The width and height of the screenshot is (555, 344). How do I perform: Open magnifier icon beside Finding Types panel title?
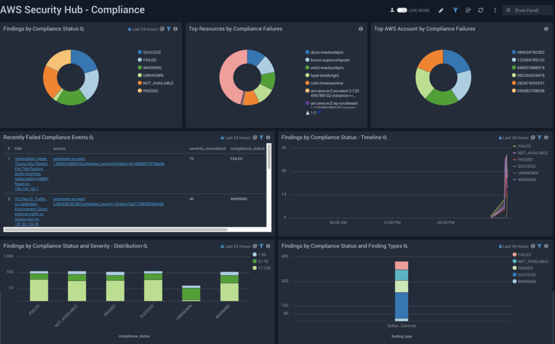[405, 246]
